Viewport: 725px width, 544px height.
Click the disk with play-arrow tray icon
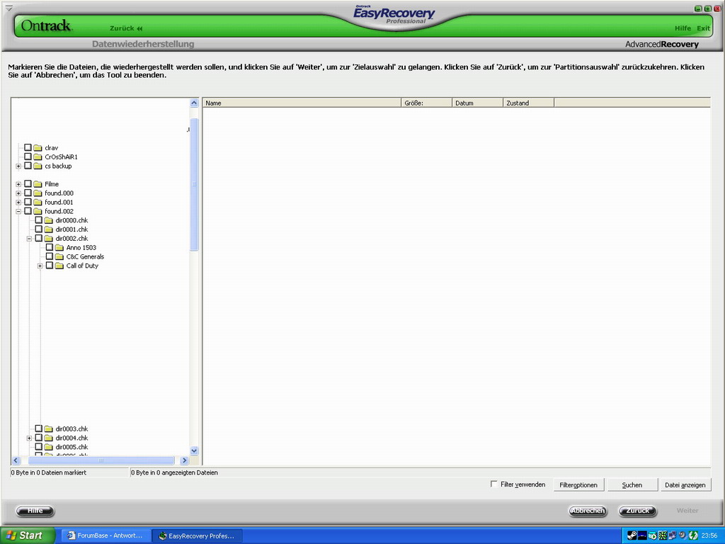pos(652,535)
